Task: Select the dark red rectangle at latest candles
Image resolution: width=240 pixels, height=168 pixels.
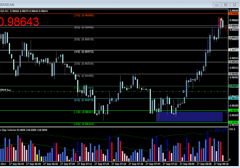Action: coord(220,23)
